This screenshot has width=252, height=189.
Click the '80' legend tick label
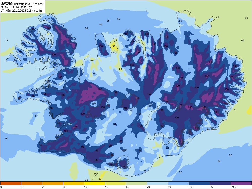tap(169, 187)
